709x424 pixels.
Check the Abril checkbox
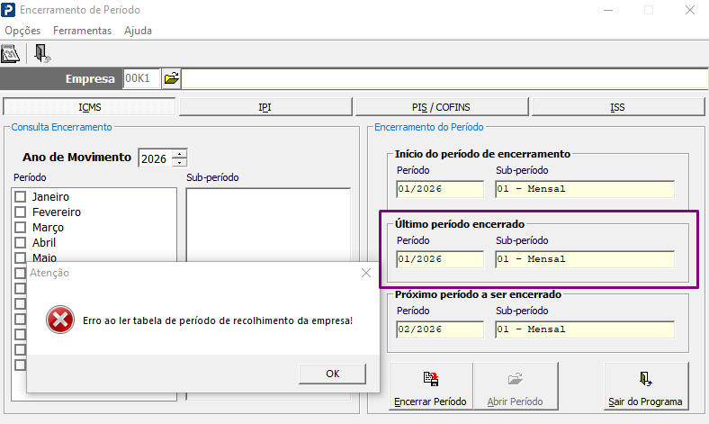21,242
